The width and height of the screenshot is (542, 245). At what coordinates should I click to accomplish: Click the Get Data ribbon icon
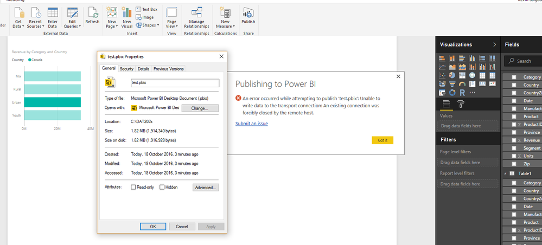coord(18,13)
